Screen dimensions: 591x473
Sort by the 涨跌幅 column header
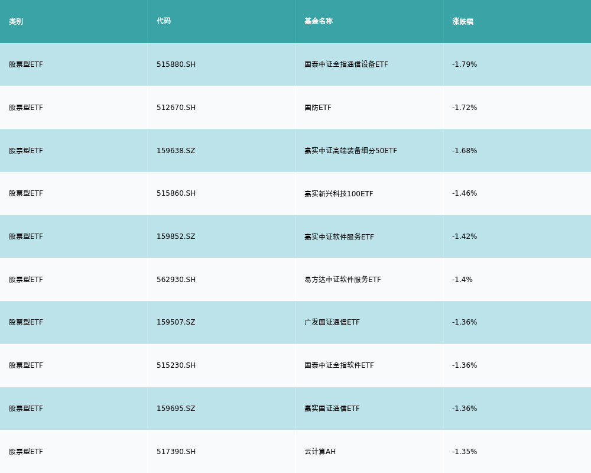(x=463, y=21)
